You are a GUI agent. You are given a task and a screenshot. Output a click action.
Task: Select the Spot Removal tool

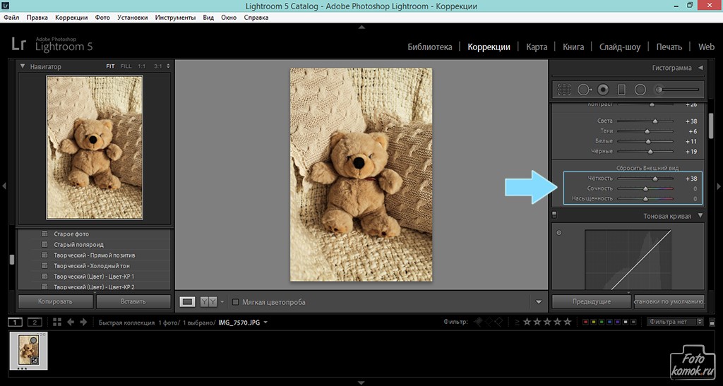584,90
